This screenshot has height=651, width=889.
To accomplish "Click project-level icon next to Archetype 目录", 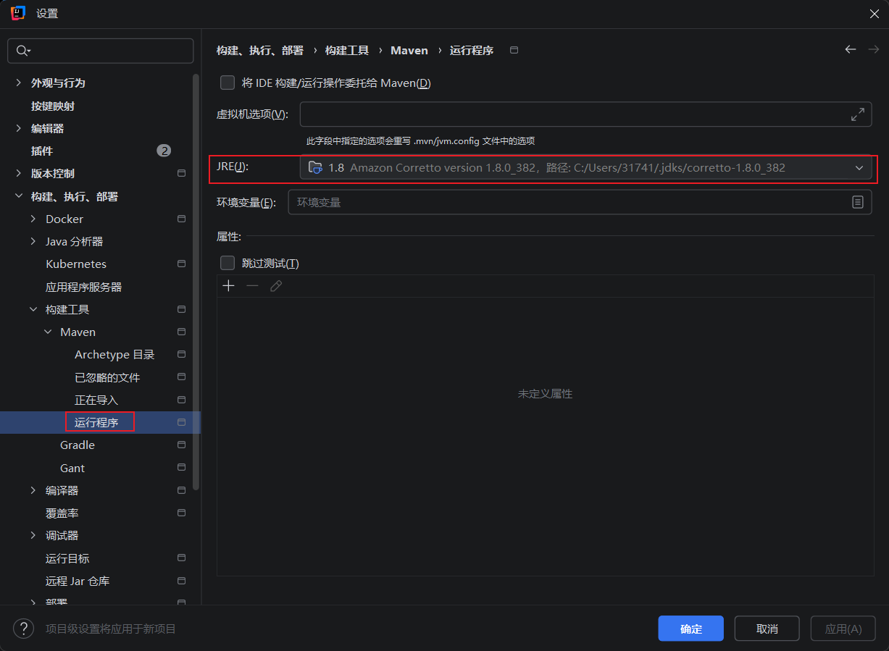I will pyautogui.click(x=181, y=355).
